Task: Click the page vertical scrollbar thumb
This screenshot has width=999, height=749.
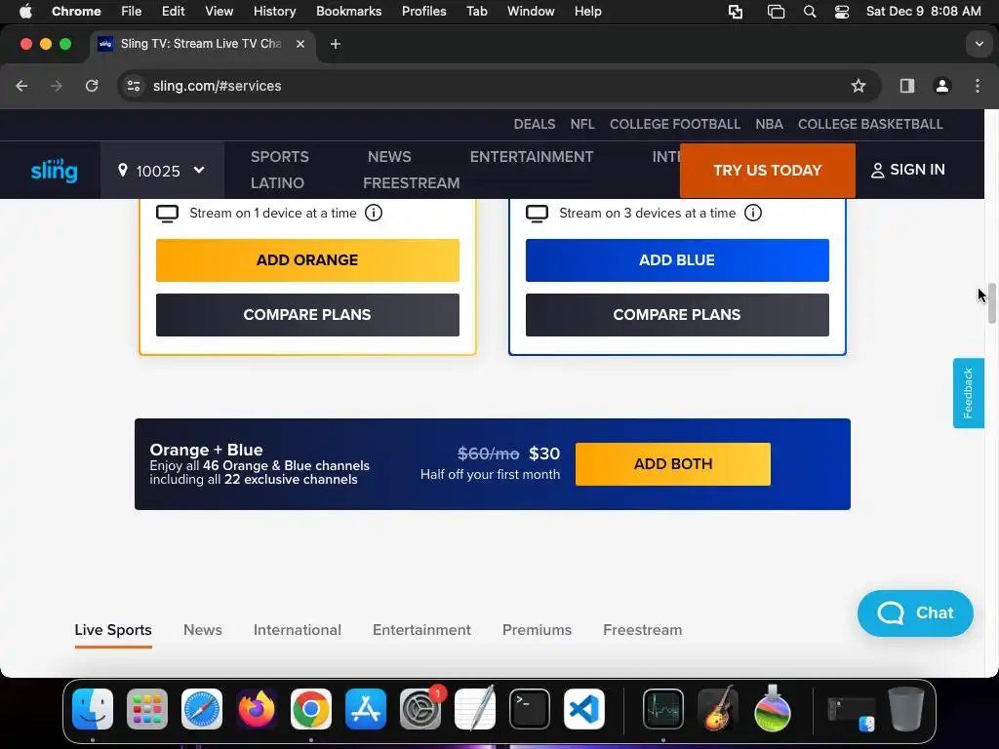Action: (x=992, y=303)
